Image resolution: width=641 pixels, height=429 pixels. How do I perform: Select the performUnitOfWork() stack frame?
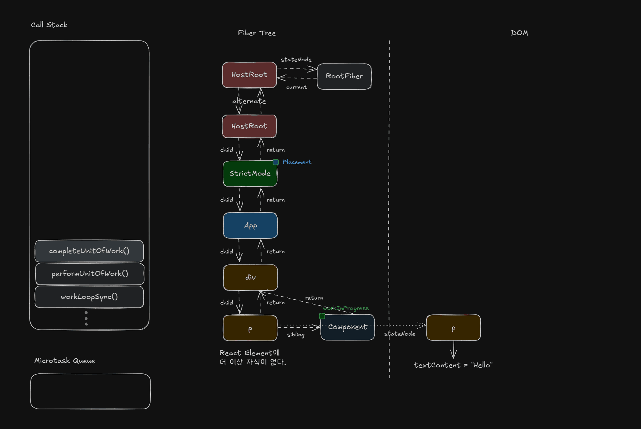(x=90, y=274)
